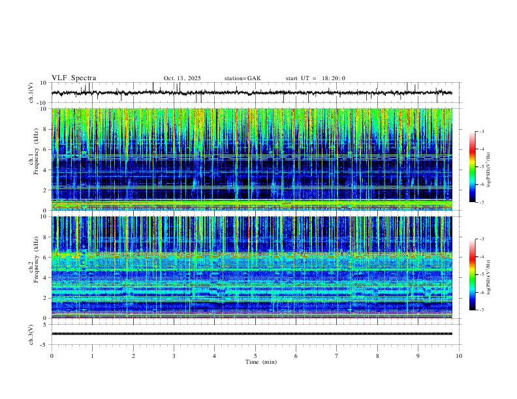517x399 pixels.
Task: Click the ch.3 voltage trace band
Action: [251, 334]
